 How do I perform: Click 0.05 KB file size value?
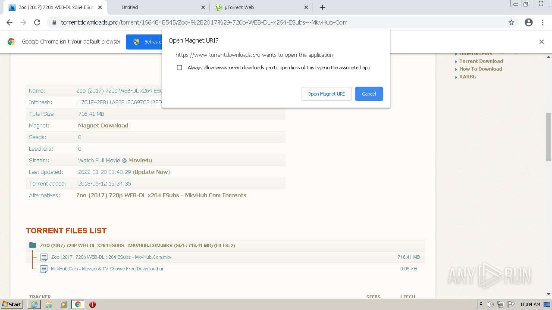pyautogui.click(x=408, y=269)
